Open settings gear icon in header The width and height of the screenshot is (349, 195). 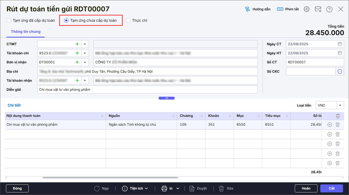pyautogui.click(x=307, y=9)
